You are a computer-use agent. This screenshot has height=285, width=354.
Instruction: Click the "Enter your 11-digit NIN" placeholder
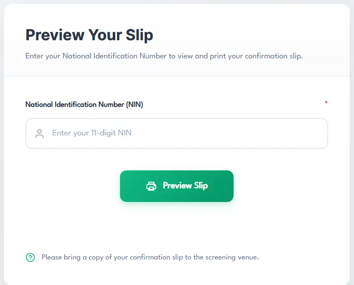pyautogui.click(x=92, y=133)
